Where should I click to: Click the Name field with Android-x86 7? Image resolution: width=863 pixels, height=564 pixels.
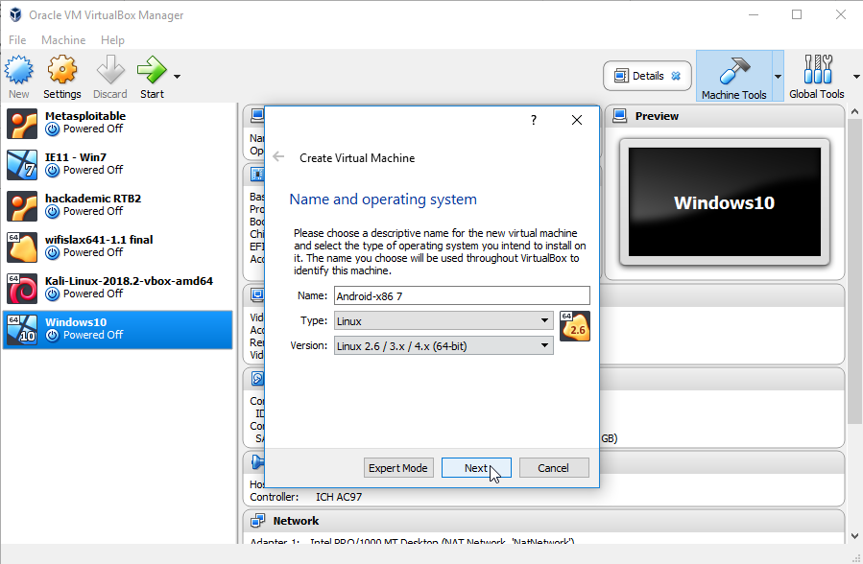point(461,296)
